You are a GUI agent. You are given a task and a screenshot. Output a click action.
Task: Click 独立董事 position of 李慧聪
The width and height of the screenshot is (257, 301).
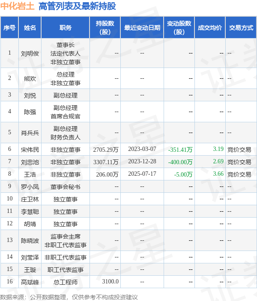pos(66,212)
